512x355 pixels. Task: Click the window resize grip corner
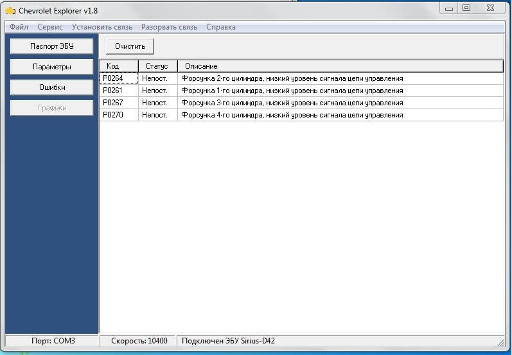(500, 342)
